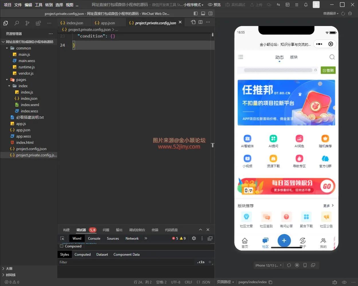
Task: Switch to the Console tab in the debugger
Action: (x=94, y=238)
